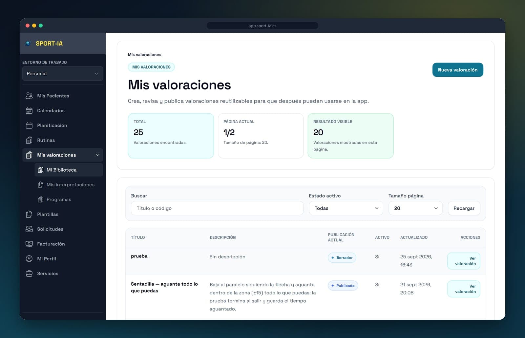Click the Mis valoraciones sidebar icon
The height and width of the screenshot is (338, 525).
point(29,155)
